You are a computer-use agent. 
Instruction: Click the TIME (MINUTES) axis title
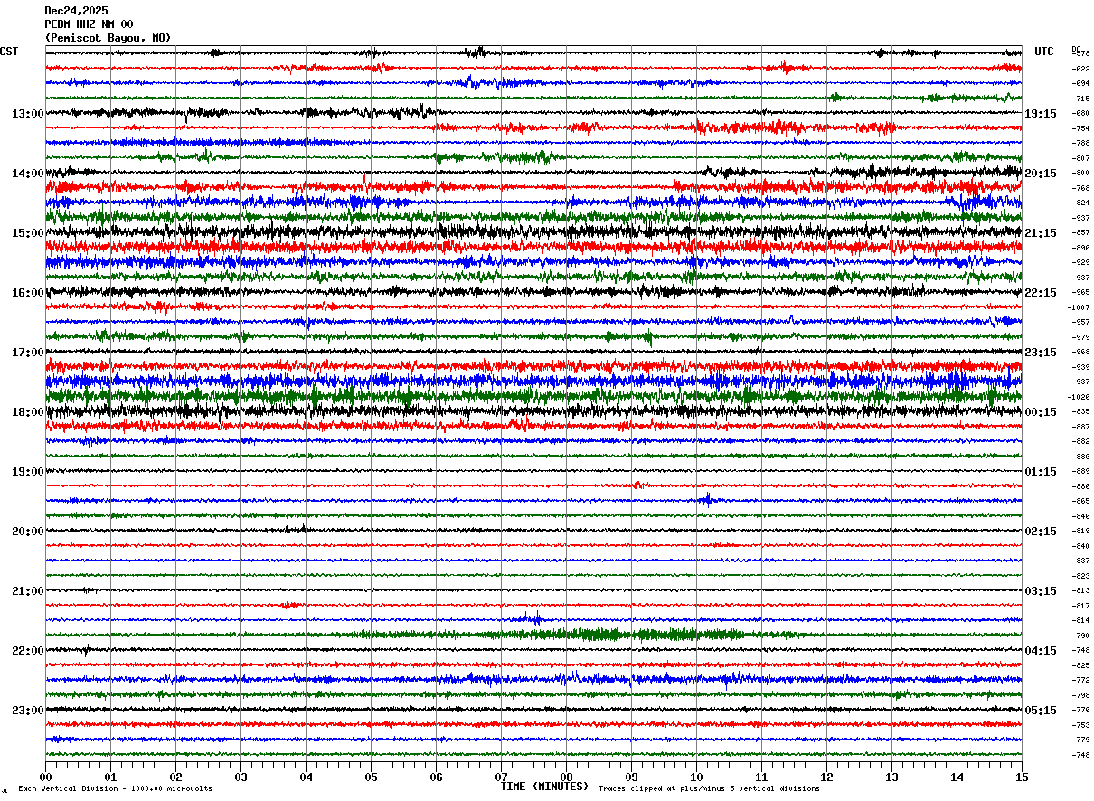pyautogui.click(x=544, y=787)
